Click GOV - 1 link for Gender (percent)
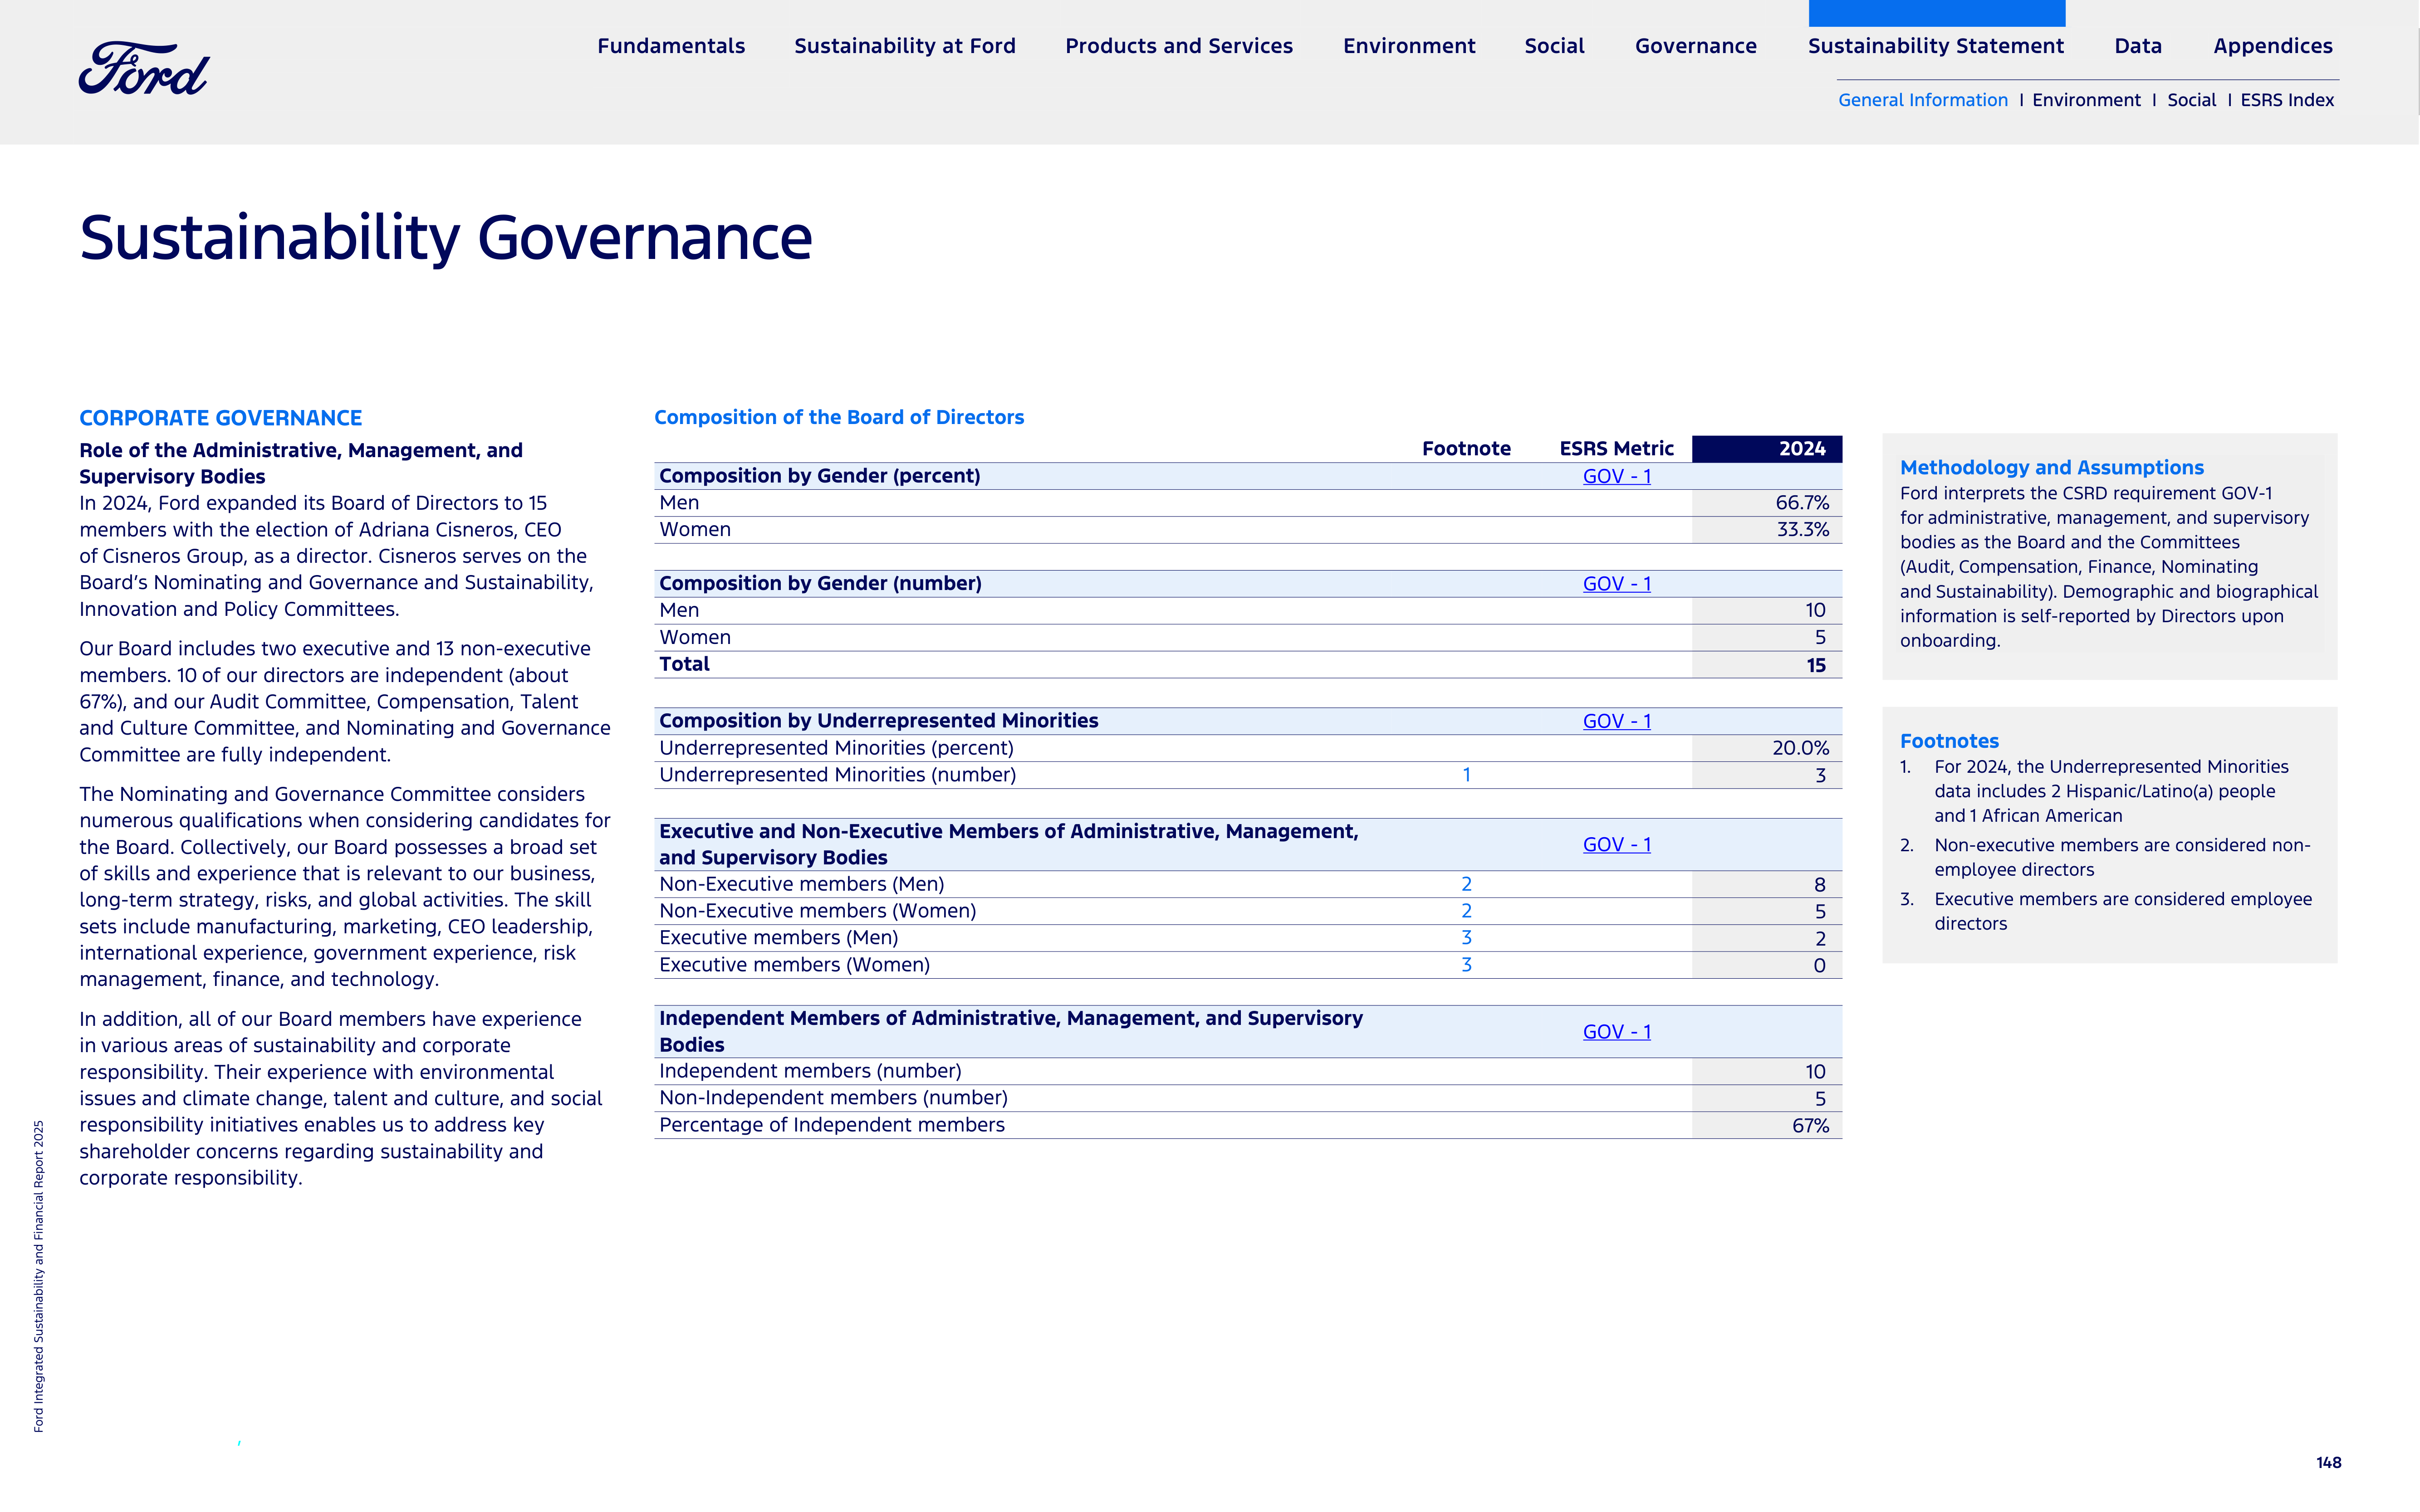This screenshot has height=1512, width=2420. point(1617,476)
